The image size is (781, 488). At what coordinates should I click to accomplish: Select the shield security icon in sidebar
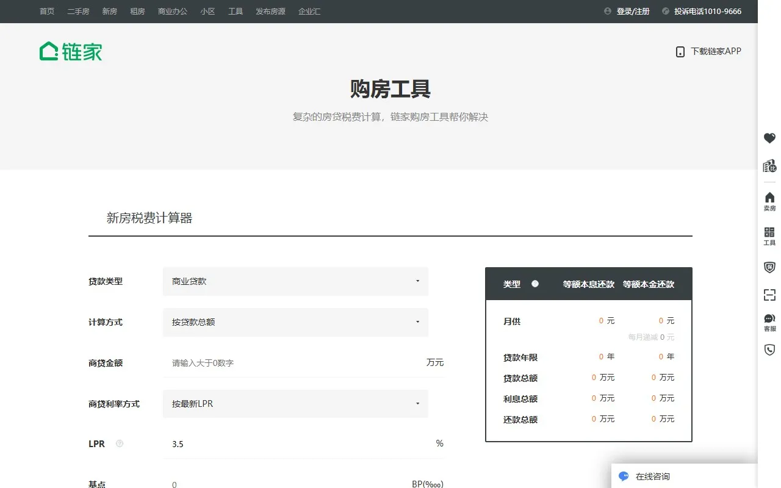[769, 267]
